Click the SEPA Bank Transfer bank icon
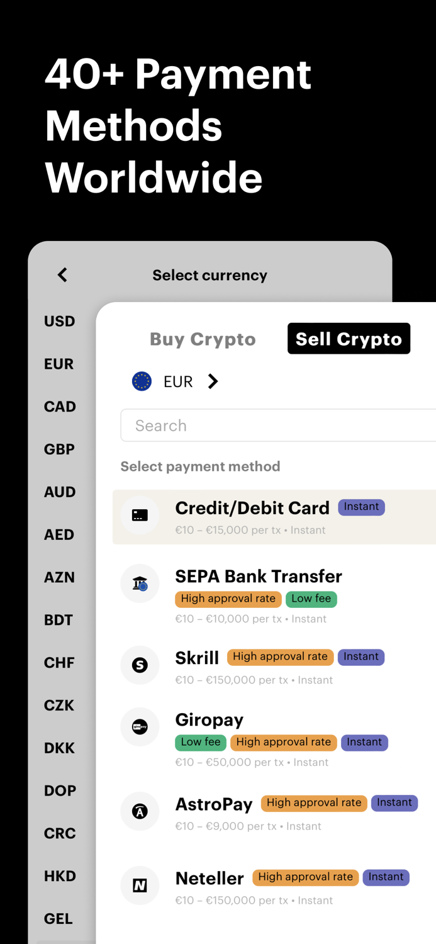 tap(140, 583)
